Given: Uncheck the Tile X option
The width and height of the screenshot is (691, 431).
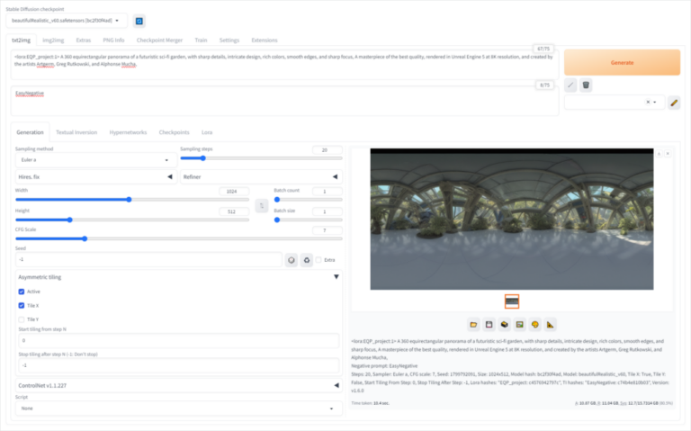Looking at the screenshot, I should coord(22,305).
